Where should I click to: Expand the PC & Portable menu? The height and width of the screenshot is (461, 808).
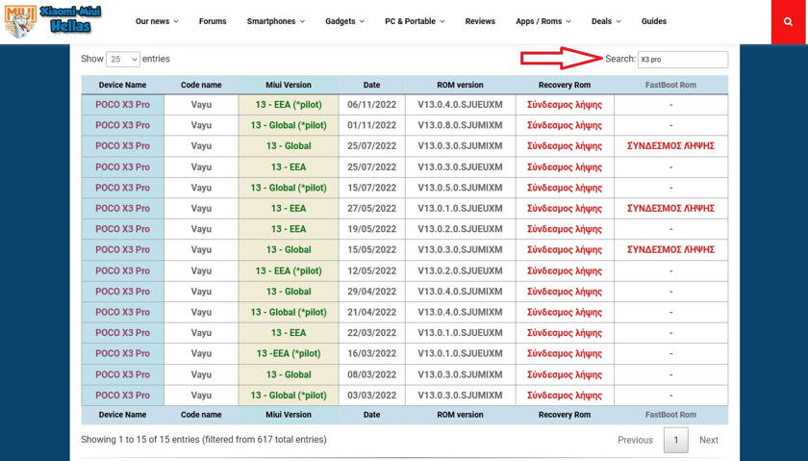point(415,21)
